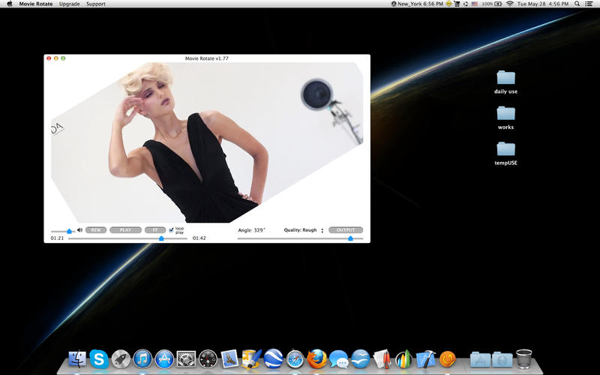Open the Apple menu
This screenshot has height=375, width=600.
[10, 4]
